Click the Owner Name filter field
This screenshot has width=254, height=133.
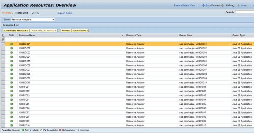coord(205,40)
